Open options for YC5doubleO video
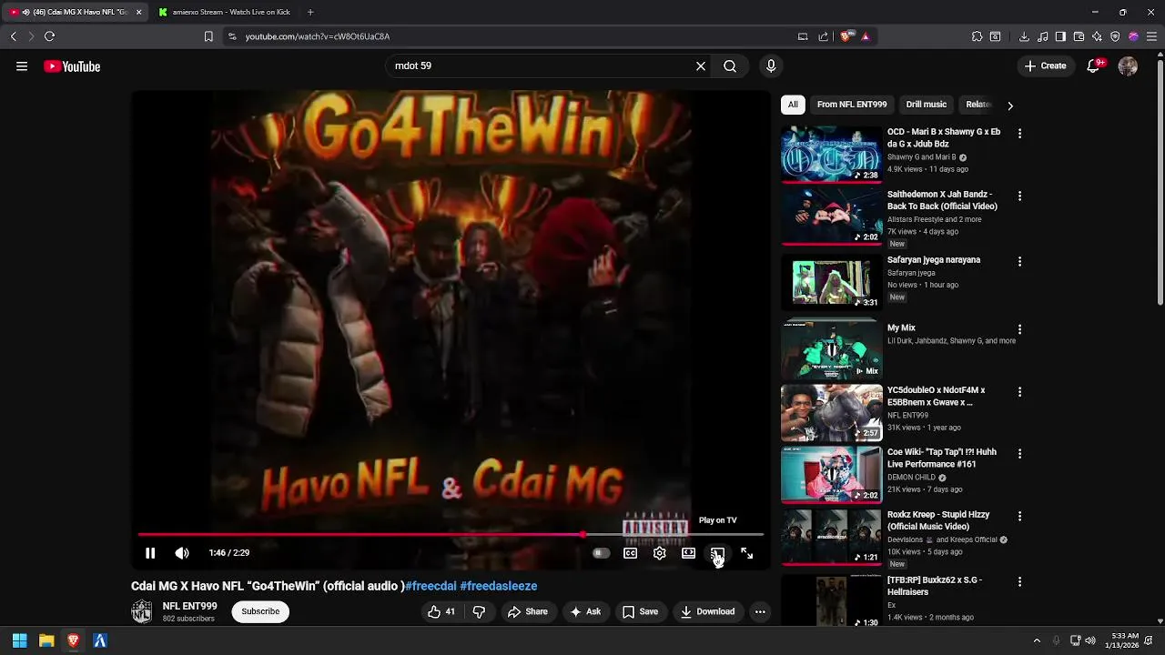The height and width of the screenshot is (655, 1165). (1019, 391)
